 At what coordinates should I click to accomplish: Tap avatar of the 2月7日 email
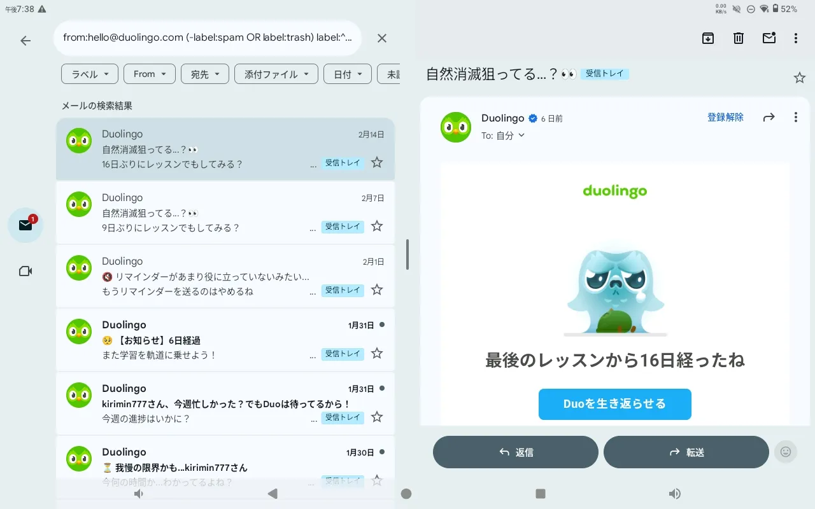tap(79, 204)
